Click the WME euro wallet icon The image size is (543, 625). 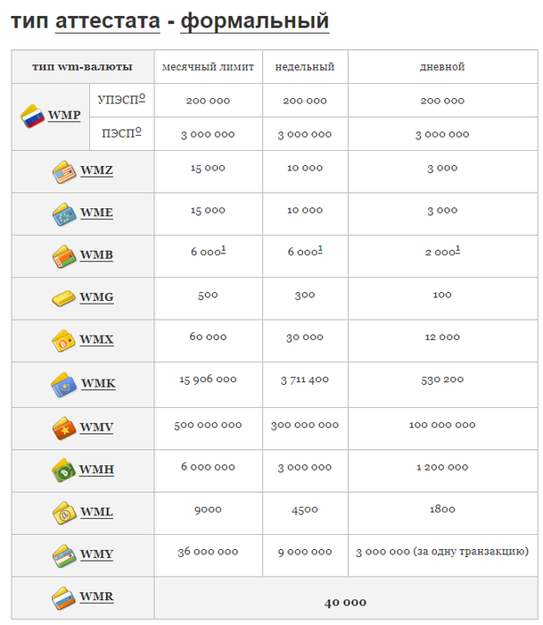[63, 213]
